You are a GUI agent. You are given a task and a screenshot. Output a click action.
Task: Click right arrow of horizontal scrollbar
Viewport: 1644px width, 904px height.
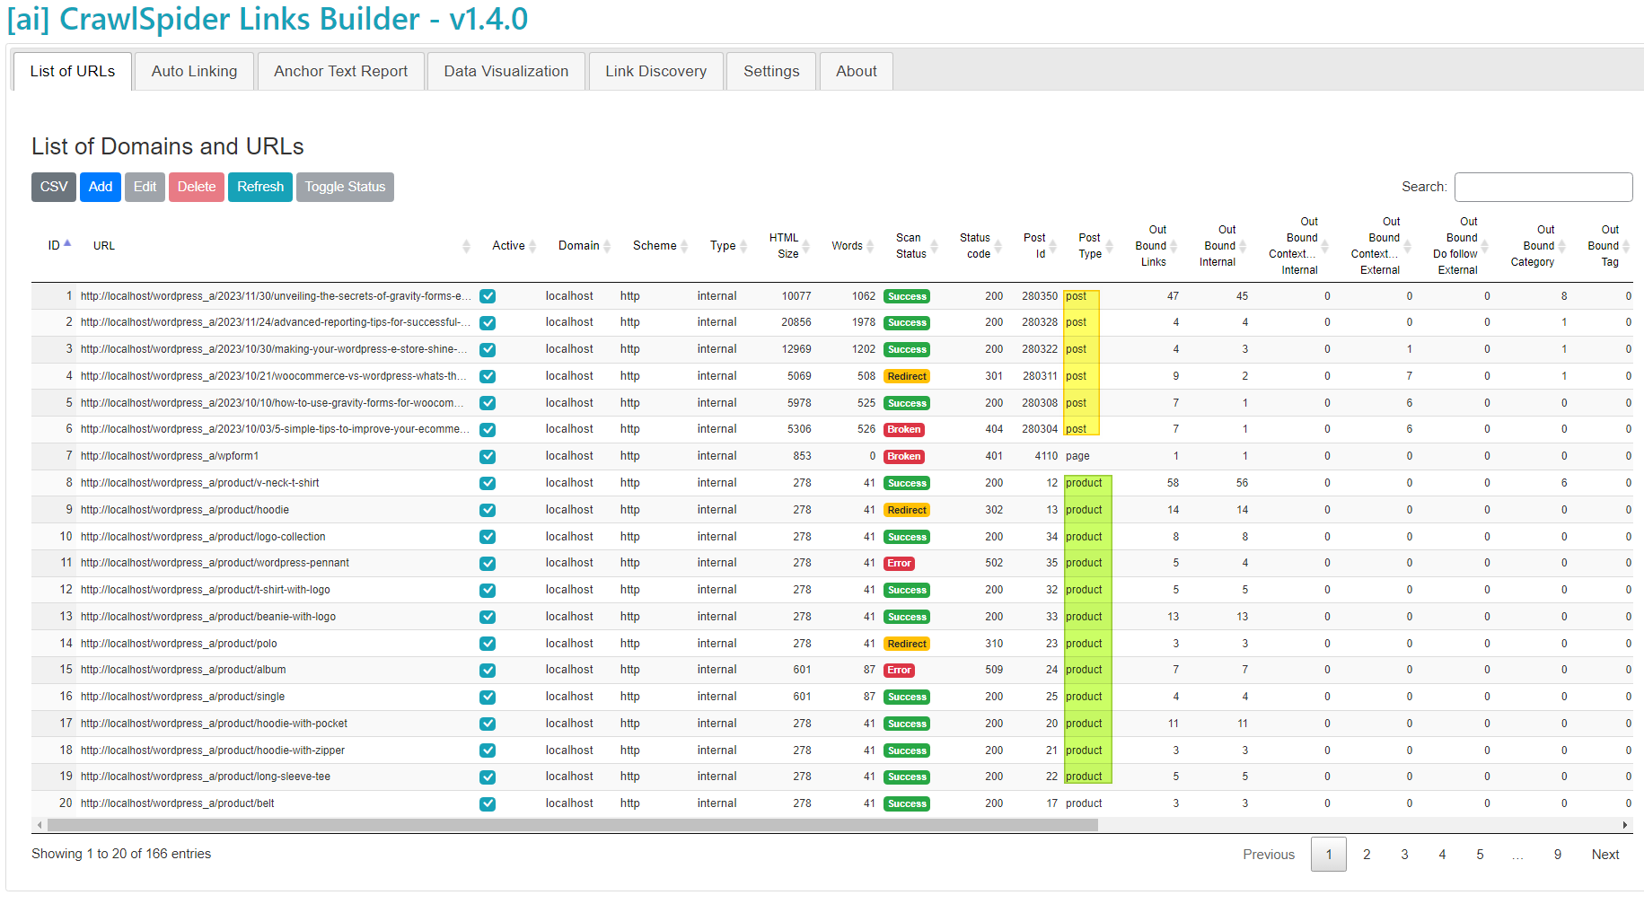[1624, 825]
